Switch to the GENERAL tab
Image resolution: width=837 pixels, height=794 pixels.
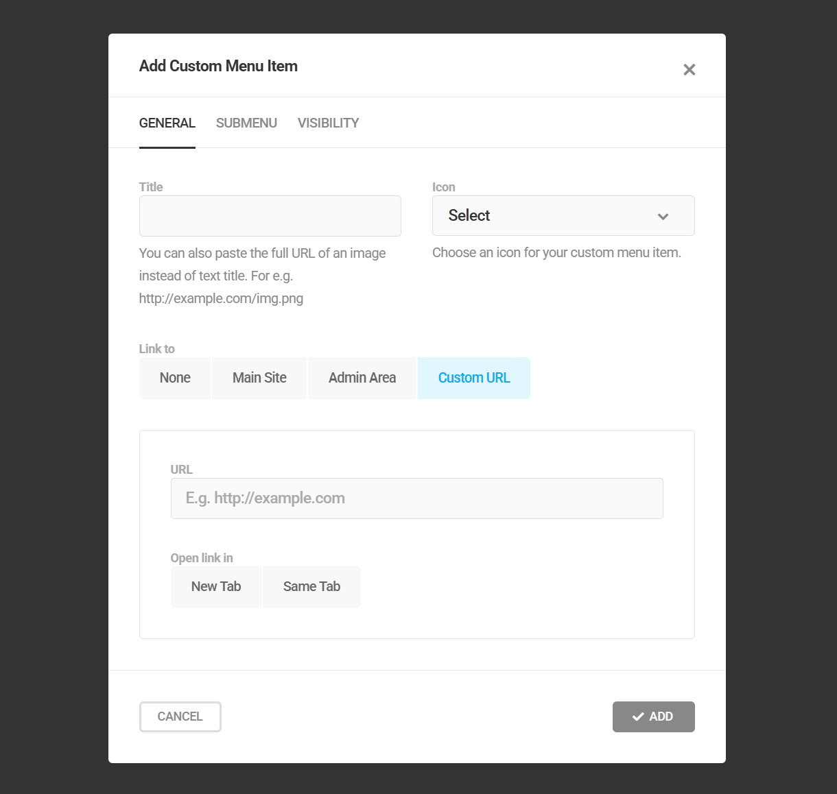(167, 122)
